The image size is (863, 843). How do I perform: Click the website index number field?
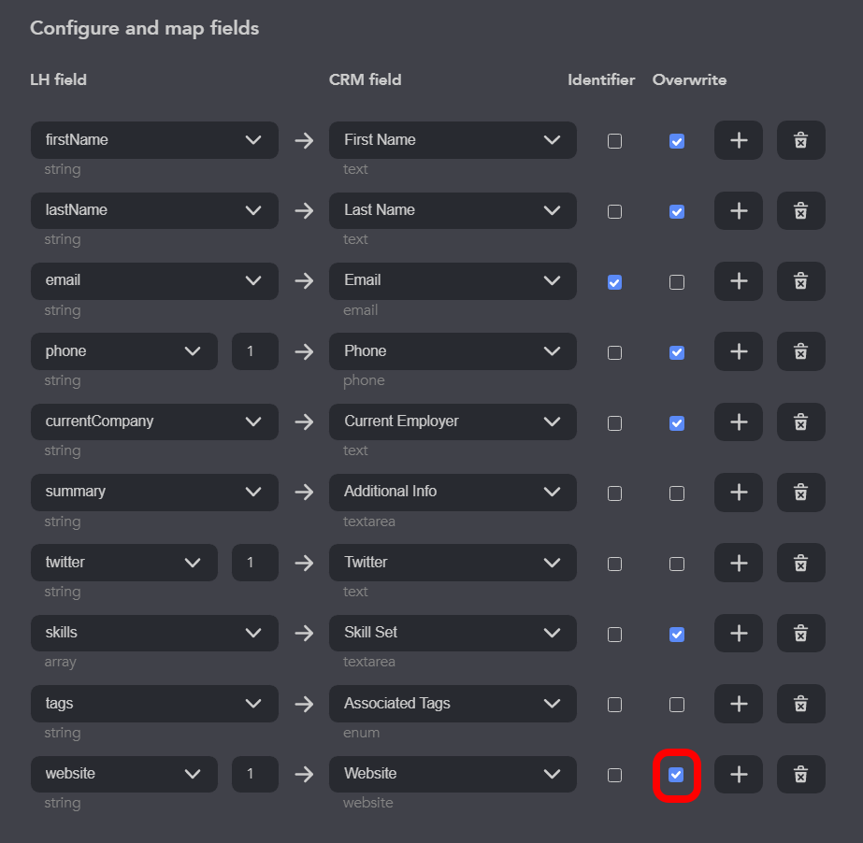[255, 774]
